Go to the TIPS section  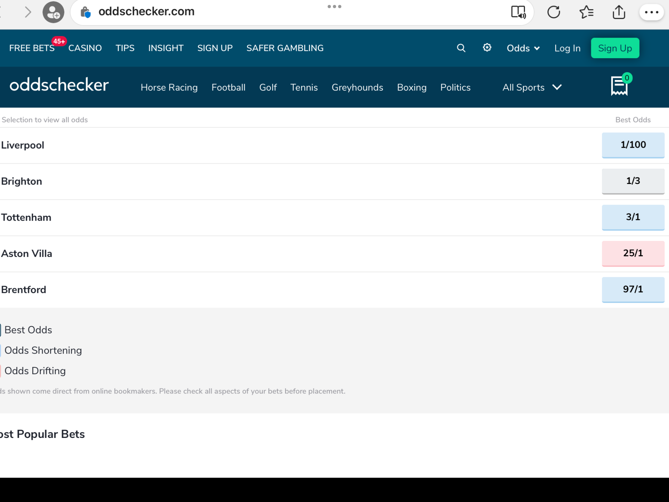[x=125, y=48]
